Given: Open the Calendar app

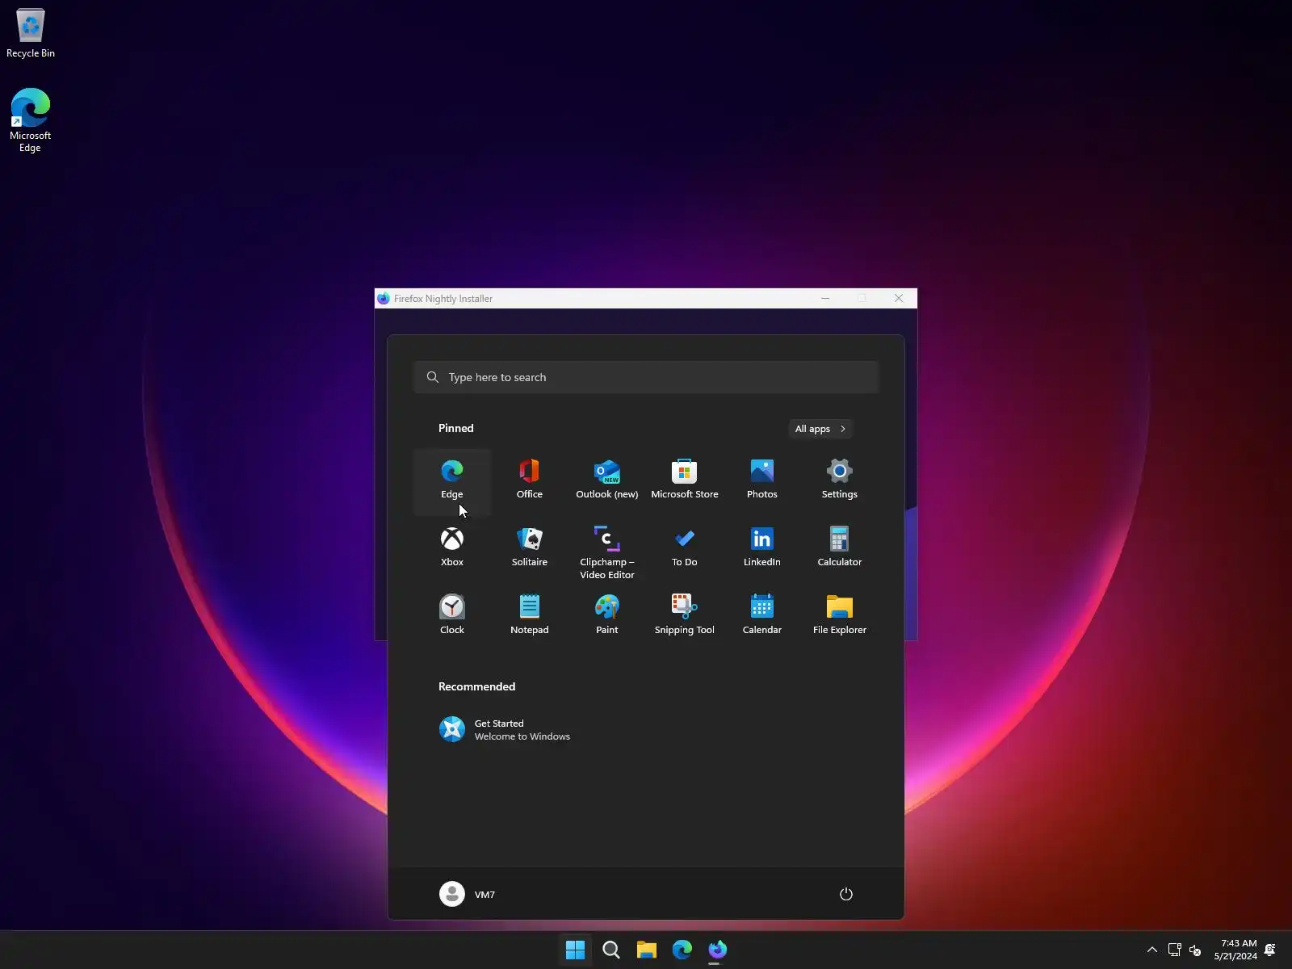Looking at the screenshot, I should pyautogui.click(x=762, y=616).
